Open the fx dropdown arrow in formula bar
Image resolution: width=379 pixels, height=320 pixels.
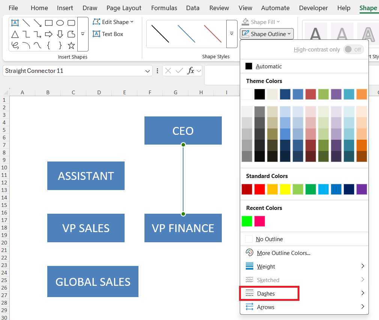click(199, 71)
